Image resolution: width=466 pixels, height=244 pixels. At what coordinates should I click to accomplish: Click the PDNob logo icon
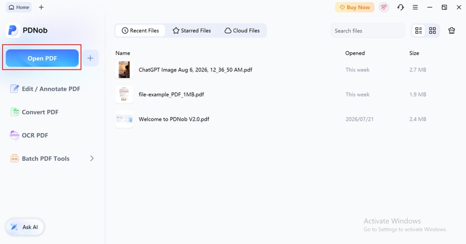click(x=13, y=30)
